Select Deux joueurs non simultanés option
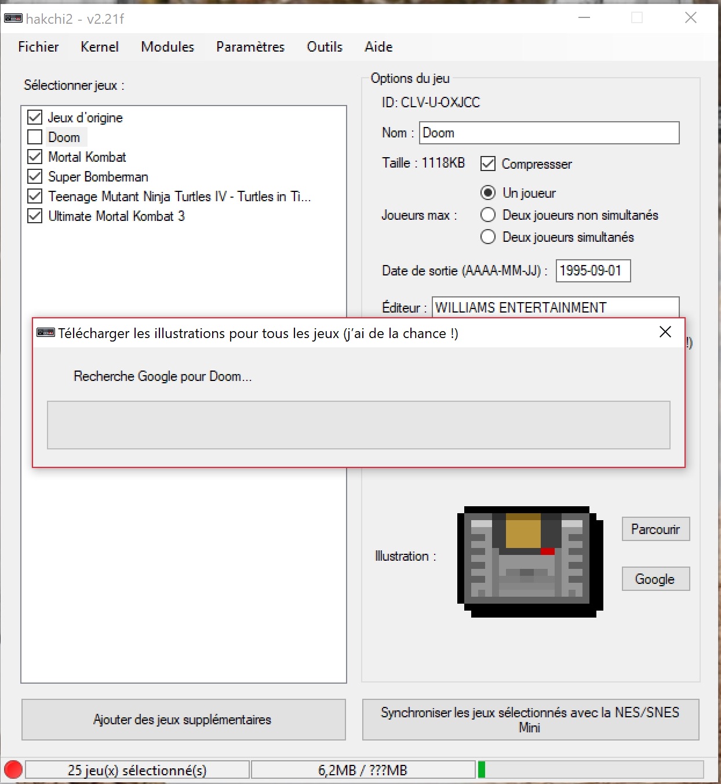The image size is (721, 784). (x=488, y=215)
